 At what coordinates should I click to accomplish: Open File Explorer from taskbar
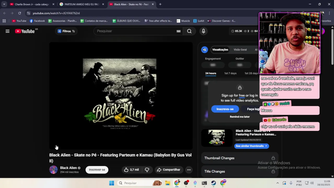pos(167,183)
